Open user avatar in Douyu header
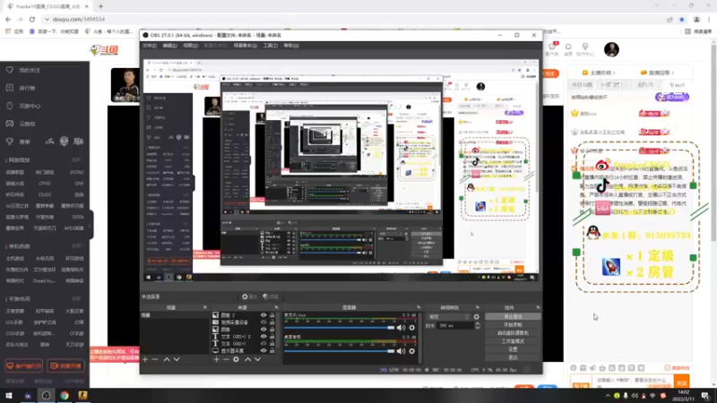Viewport: 717px width, 403px height. tap(611, 49)
